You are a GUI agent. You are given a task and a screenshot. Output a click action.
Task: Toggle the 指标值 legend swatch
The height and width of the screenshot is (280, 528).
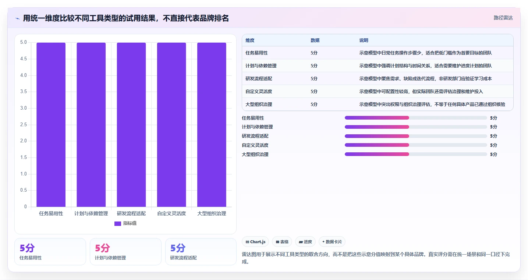click(118, 223)
